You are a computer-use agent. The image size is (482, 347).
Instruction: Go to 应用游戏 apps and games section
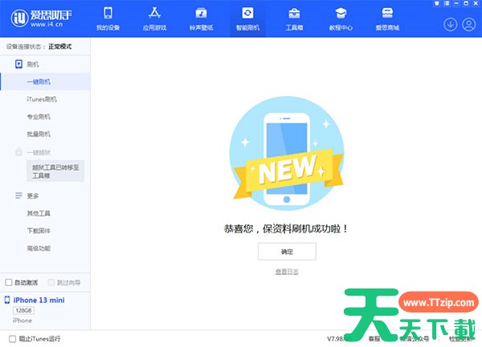[x=154, y=19]
